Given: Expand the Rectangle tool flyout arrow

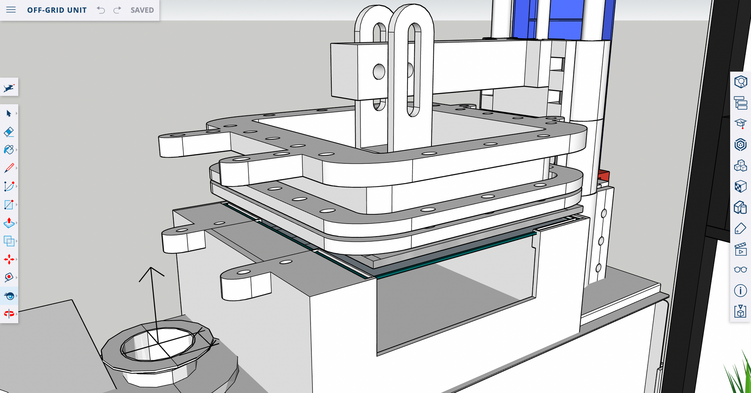Looking at the screenshot, I should click(16, 205).
